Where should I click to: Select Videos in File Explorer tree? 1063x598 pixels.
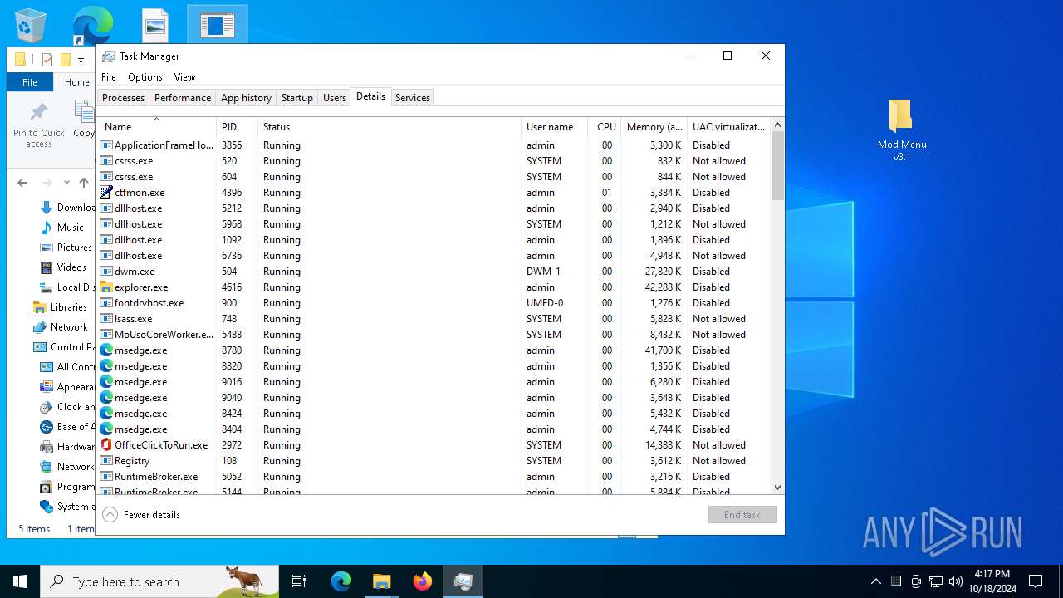[71, 267]
